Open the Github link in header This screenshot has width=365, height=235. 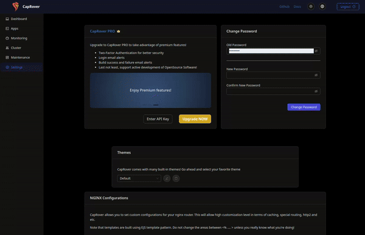click(284, 7)
